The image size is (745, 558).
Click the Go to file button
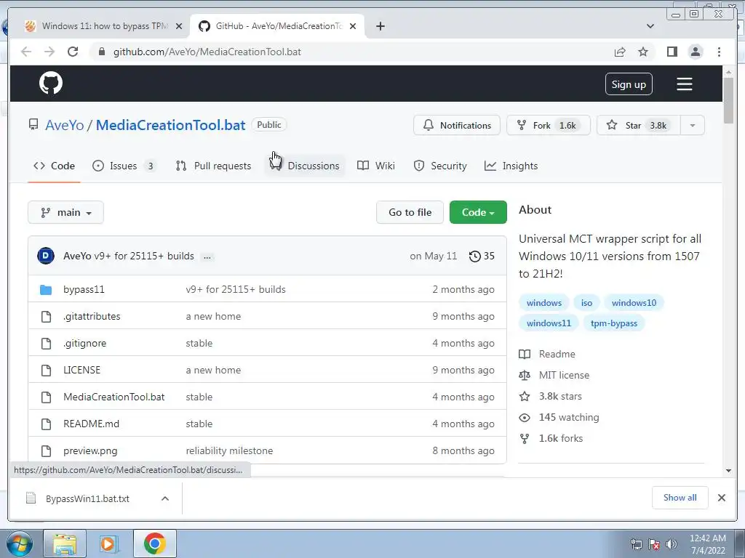[410, 212]
